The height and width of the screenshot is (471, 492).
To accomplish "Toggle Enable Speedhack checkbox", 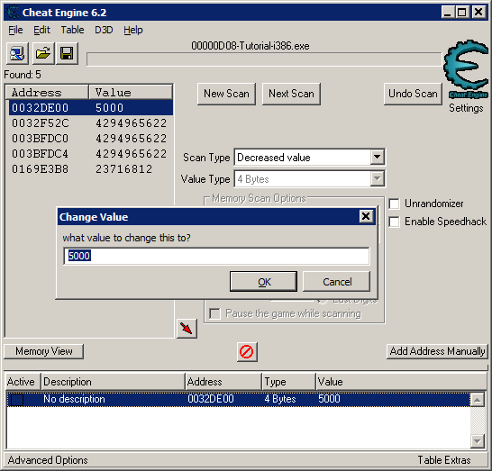I will pos(394,222).
